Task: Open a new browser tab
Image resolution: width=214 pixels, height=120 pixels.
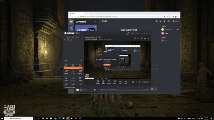Action: tap(91, 14)
